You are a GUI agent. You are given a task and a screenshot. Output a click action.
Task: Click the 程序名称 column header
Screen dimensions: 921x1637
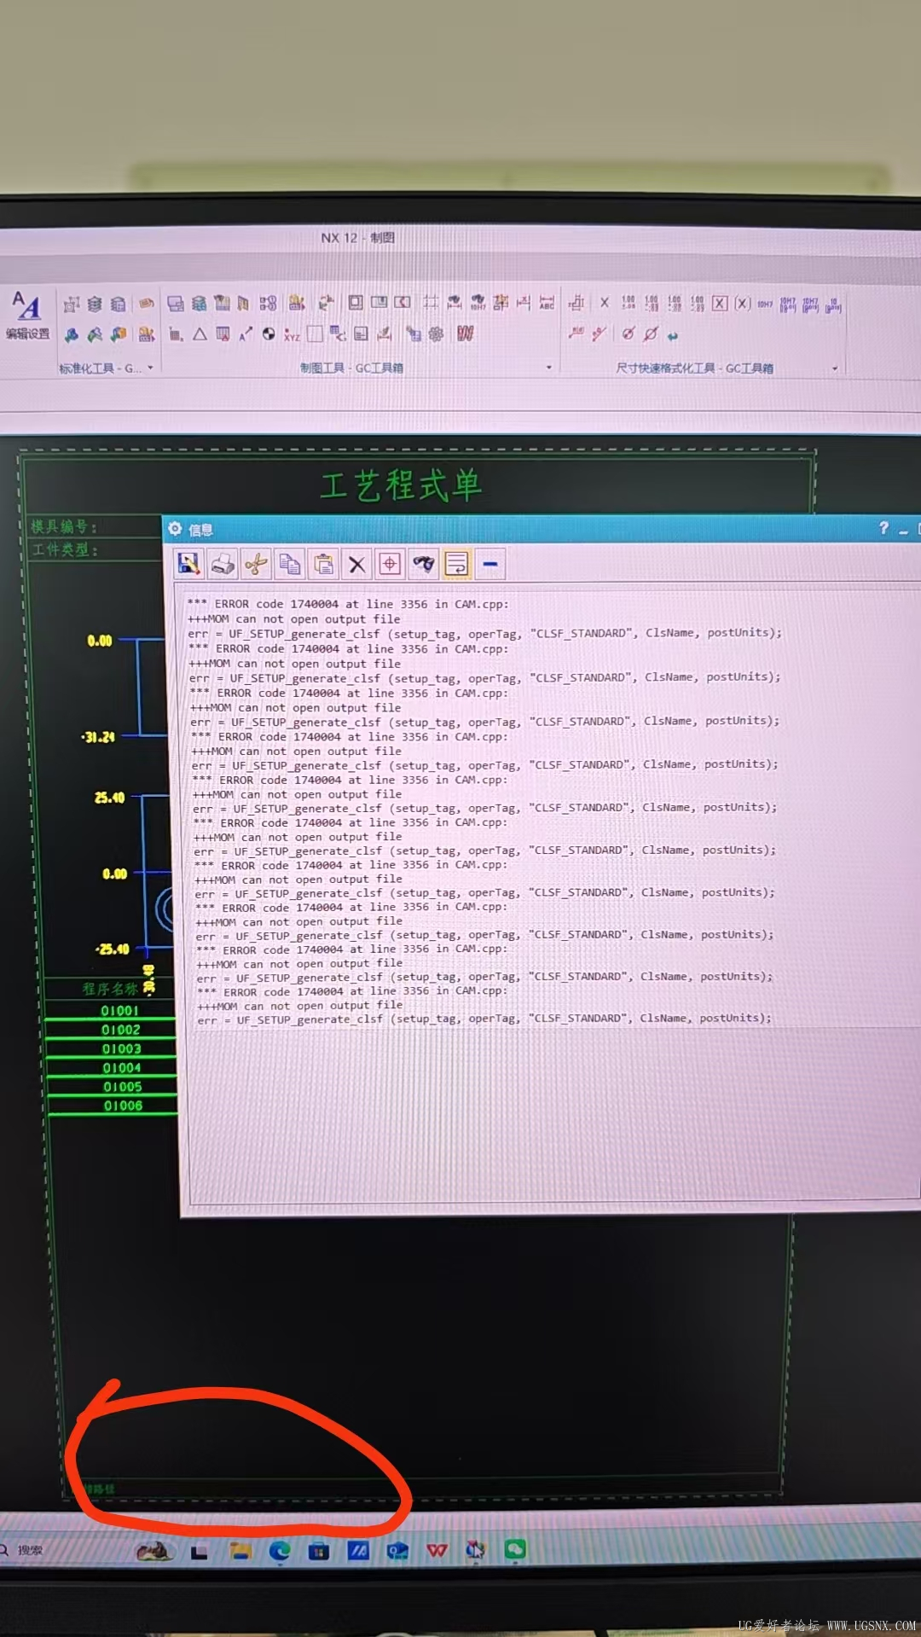coord(110,989)
